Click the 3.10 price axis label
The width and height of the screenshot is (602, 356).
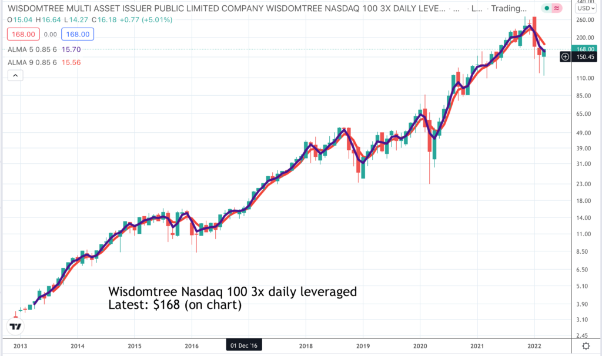[x=582, y=320]
